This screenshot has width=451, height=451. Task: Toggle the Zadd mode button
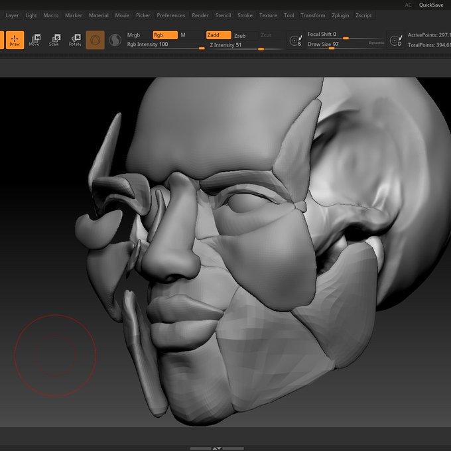(219, 35)
